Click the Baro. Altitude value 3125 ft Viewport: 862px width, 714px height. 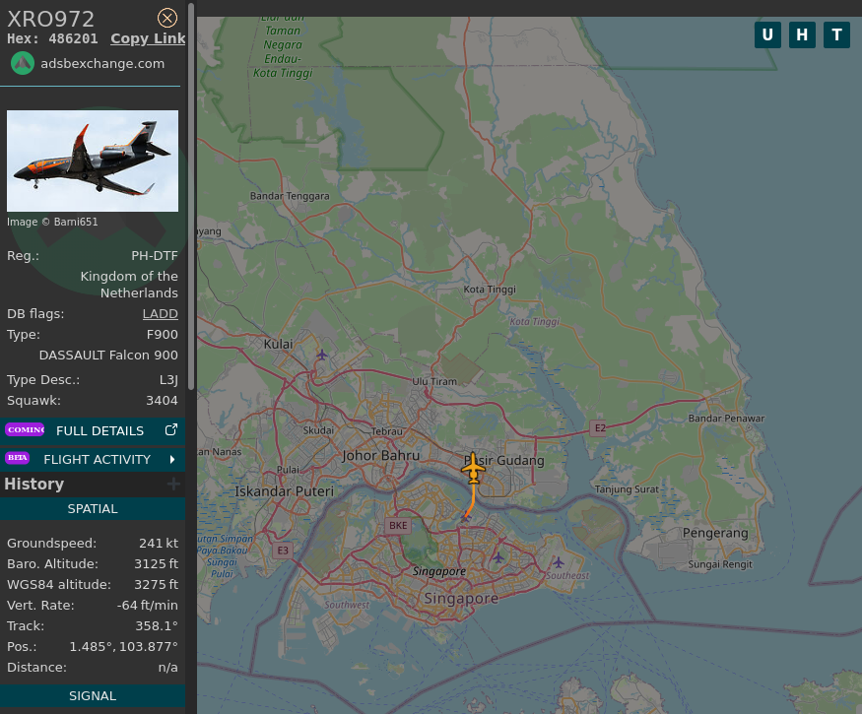click(x=156, y=564)
